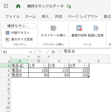Open the 数式 ribbon tab
This screenshot has height=112, width=111.
107,16
